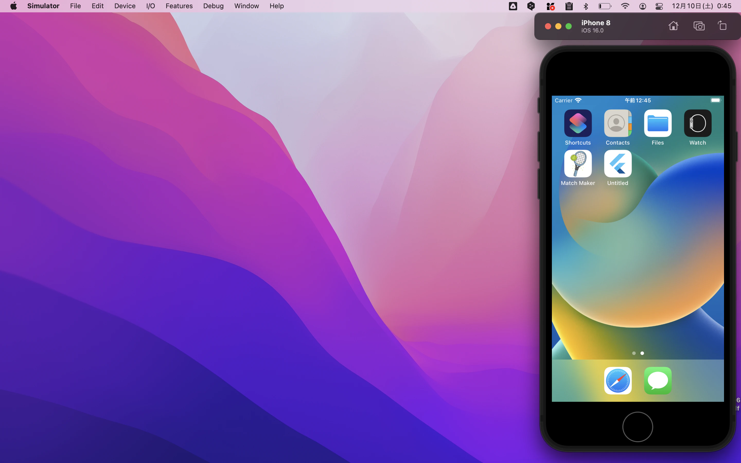The height and width of the screenshot is (463, 741).
Task: Click the Wi-Fi status icon in menu bar
Action: [x=625, y=6]
